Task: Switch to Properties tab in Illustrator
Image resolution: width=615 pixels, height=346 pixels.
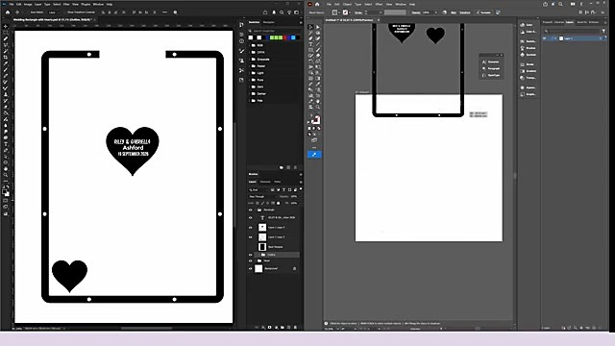Action: 548,22
